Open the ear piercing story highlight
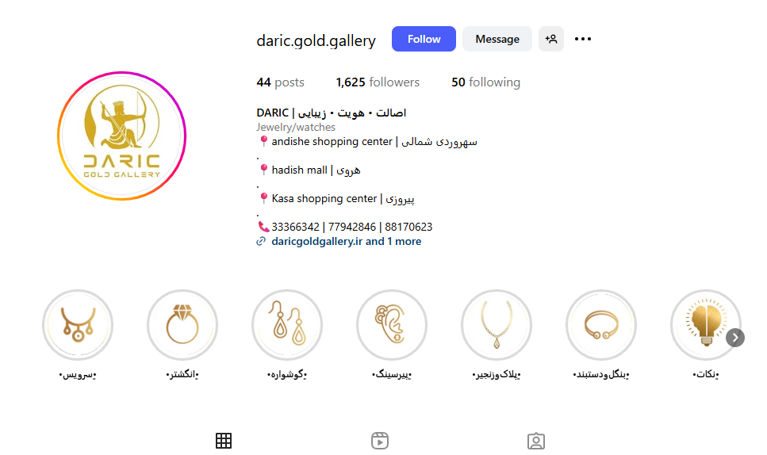 [x=392, y=325]
